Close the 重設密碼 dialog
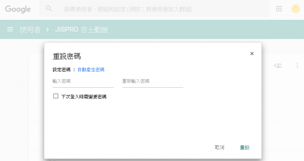304x161 pixels. click(252, 54)
